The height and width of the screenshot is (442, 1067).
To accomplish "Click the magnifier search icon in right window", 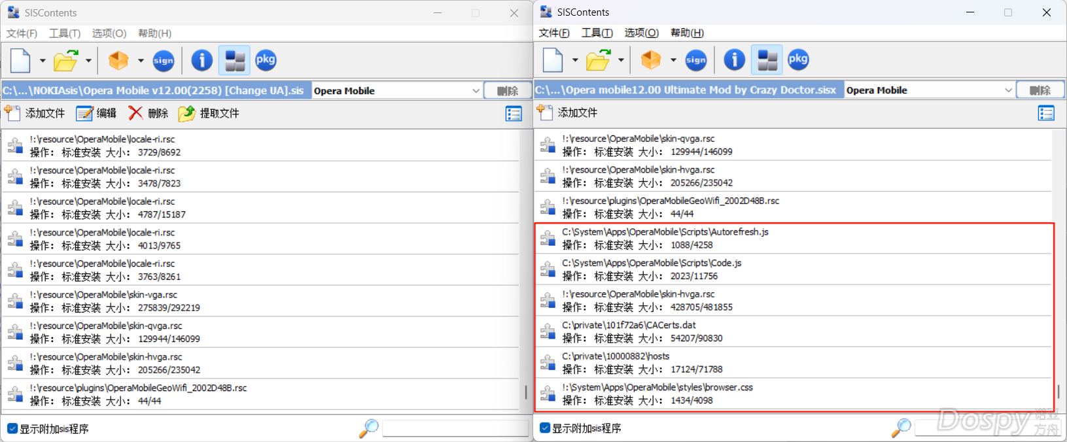I will coord(901,428).
